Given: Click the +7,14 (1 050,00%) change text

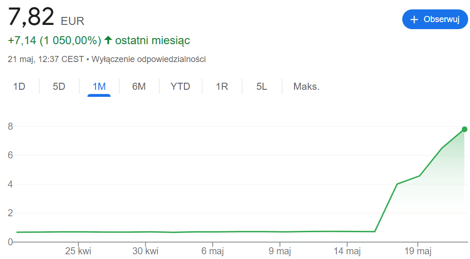Looking at the screenshot, I should click(x=55, y=40).
